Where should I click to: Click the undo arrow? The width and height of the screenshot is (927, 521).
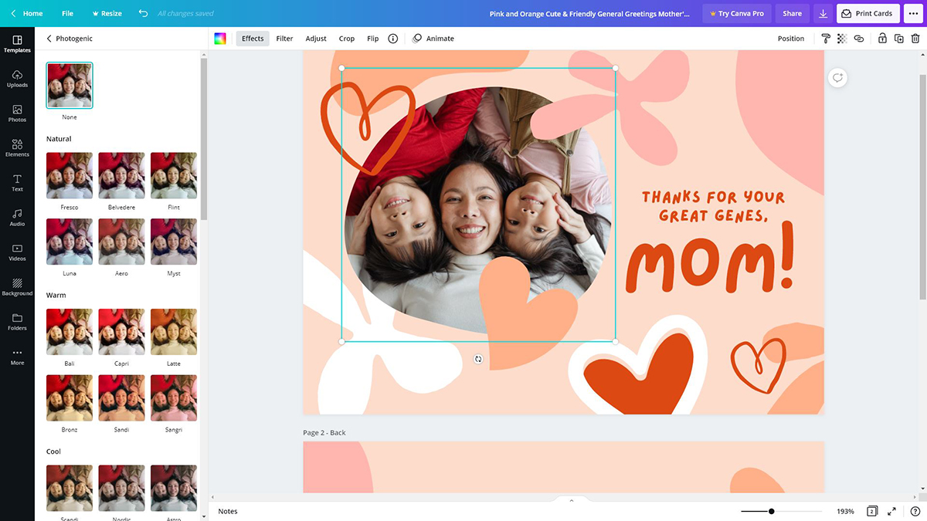(143, 14)
